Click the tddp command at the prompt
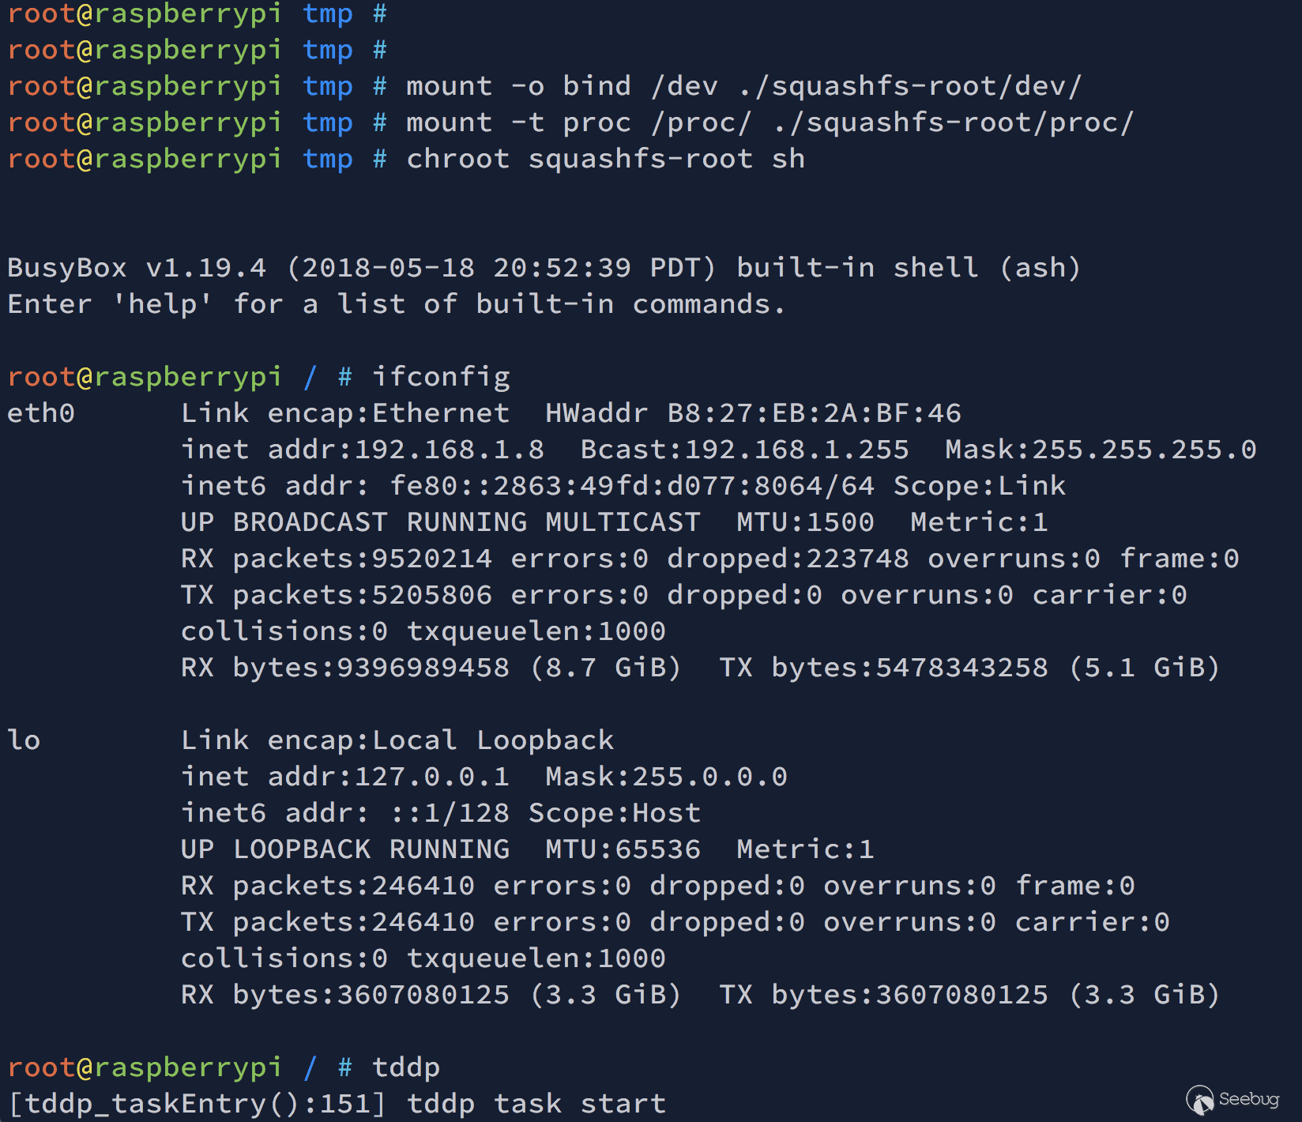The width and height of the screenshot is (1302, 1122). coord(406,1067)
